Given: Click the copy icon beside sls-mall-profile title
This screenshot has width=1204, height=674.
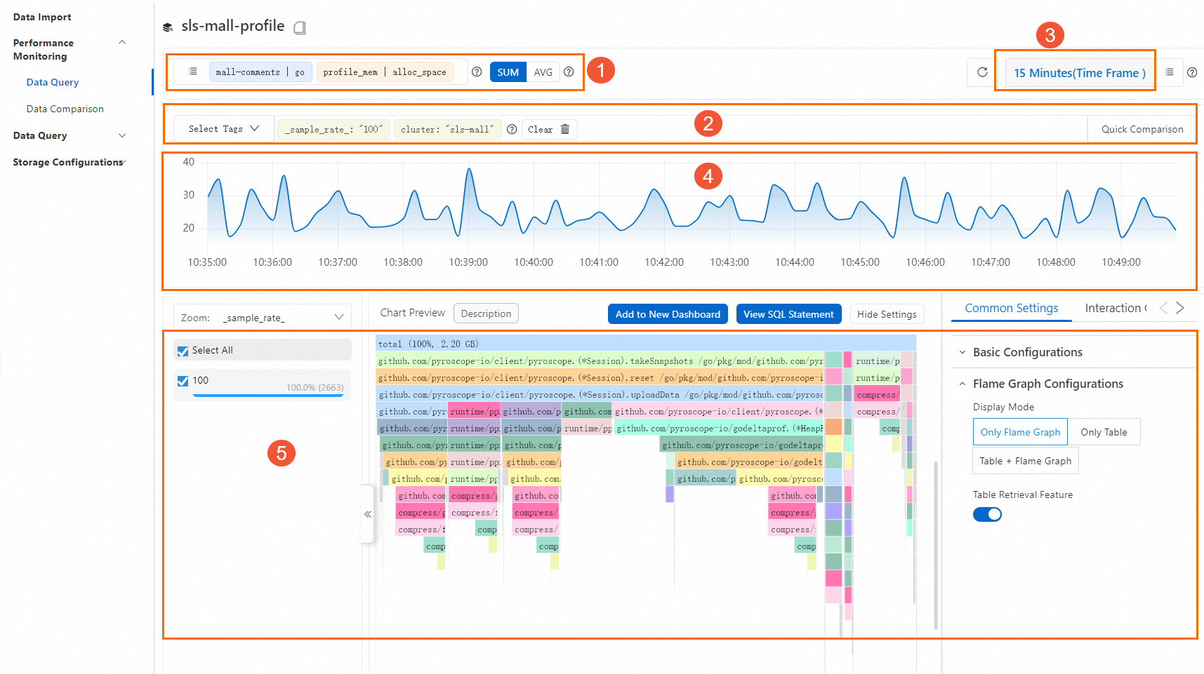Looking at the screenshot, I should point(300,28).
